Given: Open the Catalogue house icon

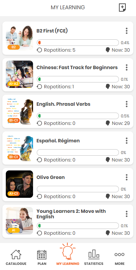Looking at the screenshot, I should pos(16,255).
